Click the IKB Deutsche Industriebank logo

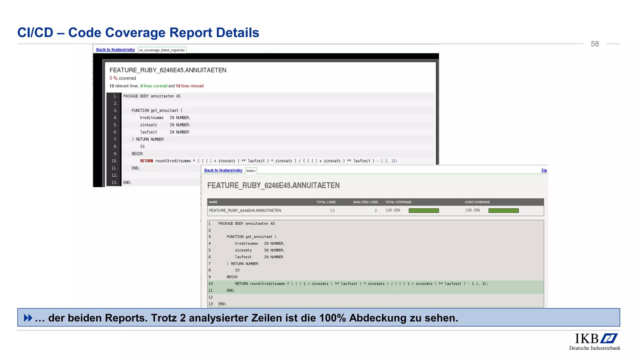(x=595, y=342)
